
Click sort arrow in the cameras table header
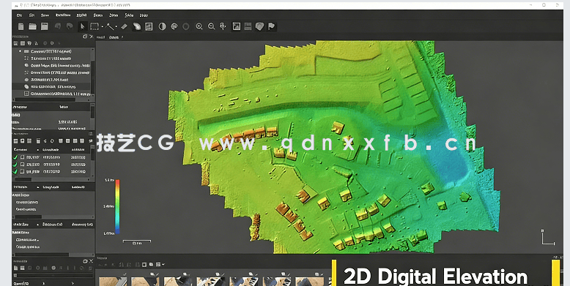click(38, 150)
